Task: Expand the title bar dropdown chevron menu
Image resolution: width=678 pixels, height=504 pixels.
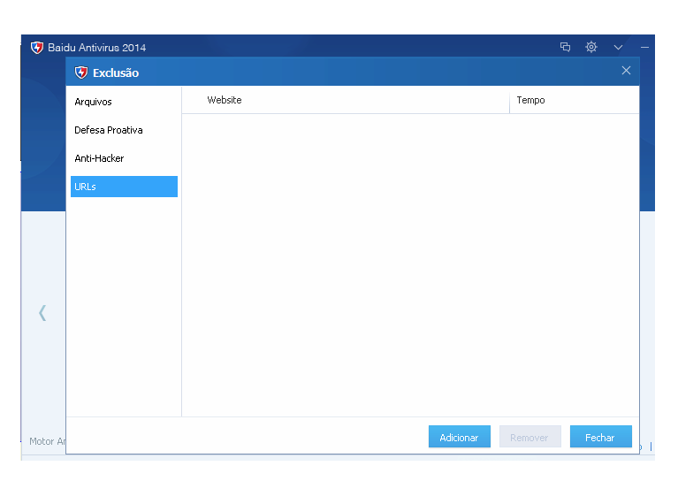Action: point(618,47)
